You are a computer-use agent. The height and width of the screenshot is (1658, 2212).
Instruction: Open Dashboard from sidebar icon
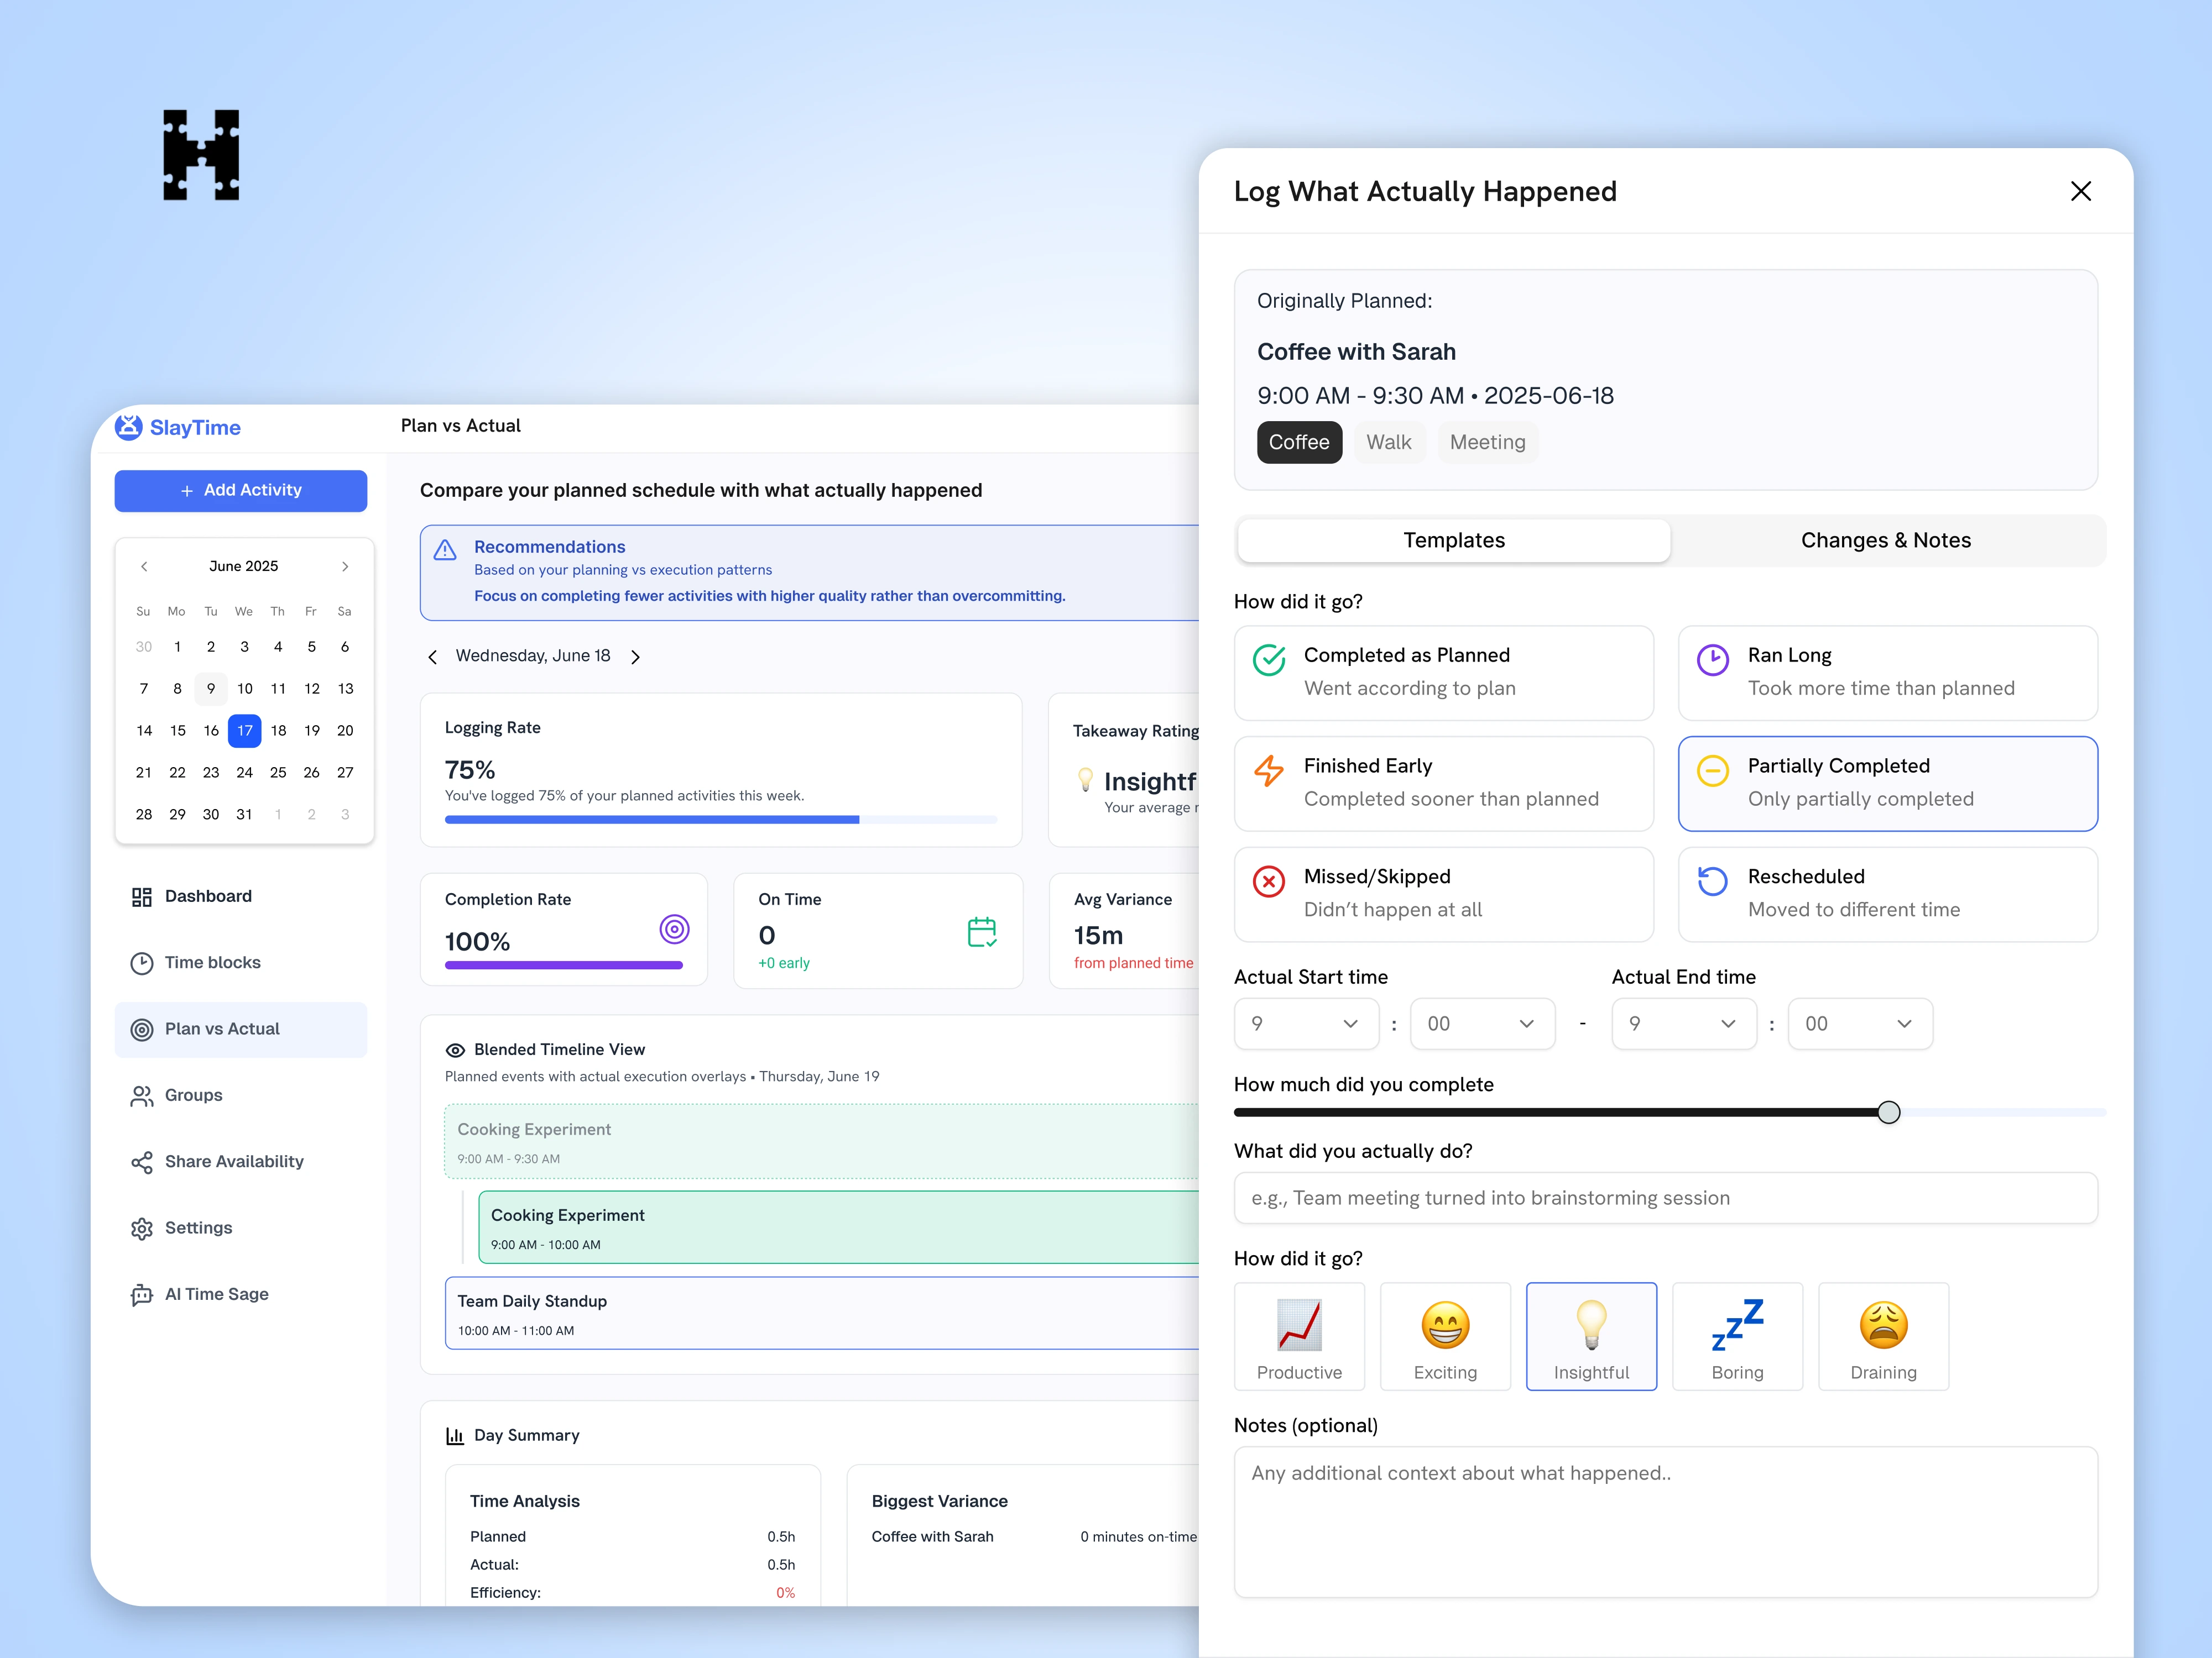click(x=141, y=896)
